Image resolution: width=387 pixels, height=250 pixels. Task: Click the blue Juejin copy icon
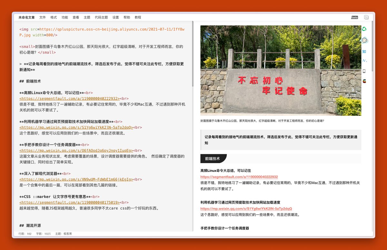[x=364, y=60]
